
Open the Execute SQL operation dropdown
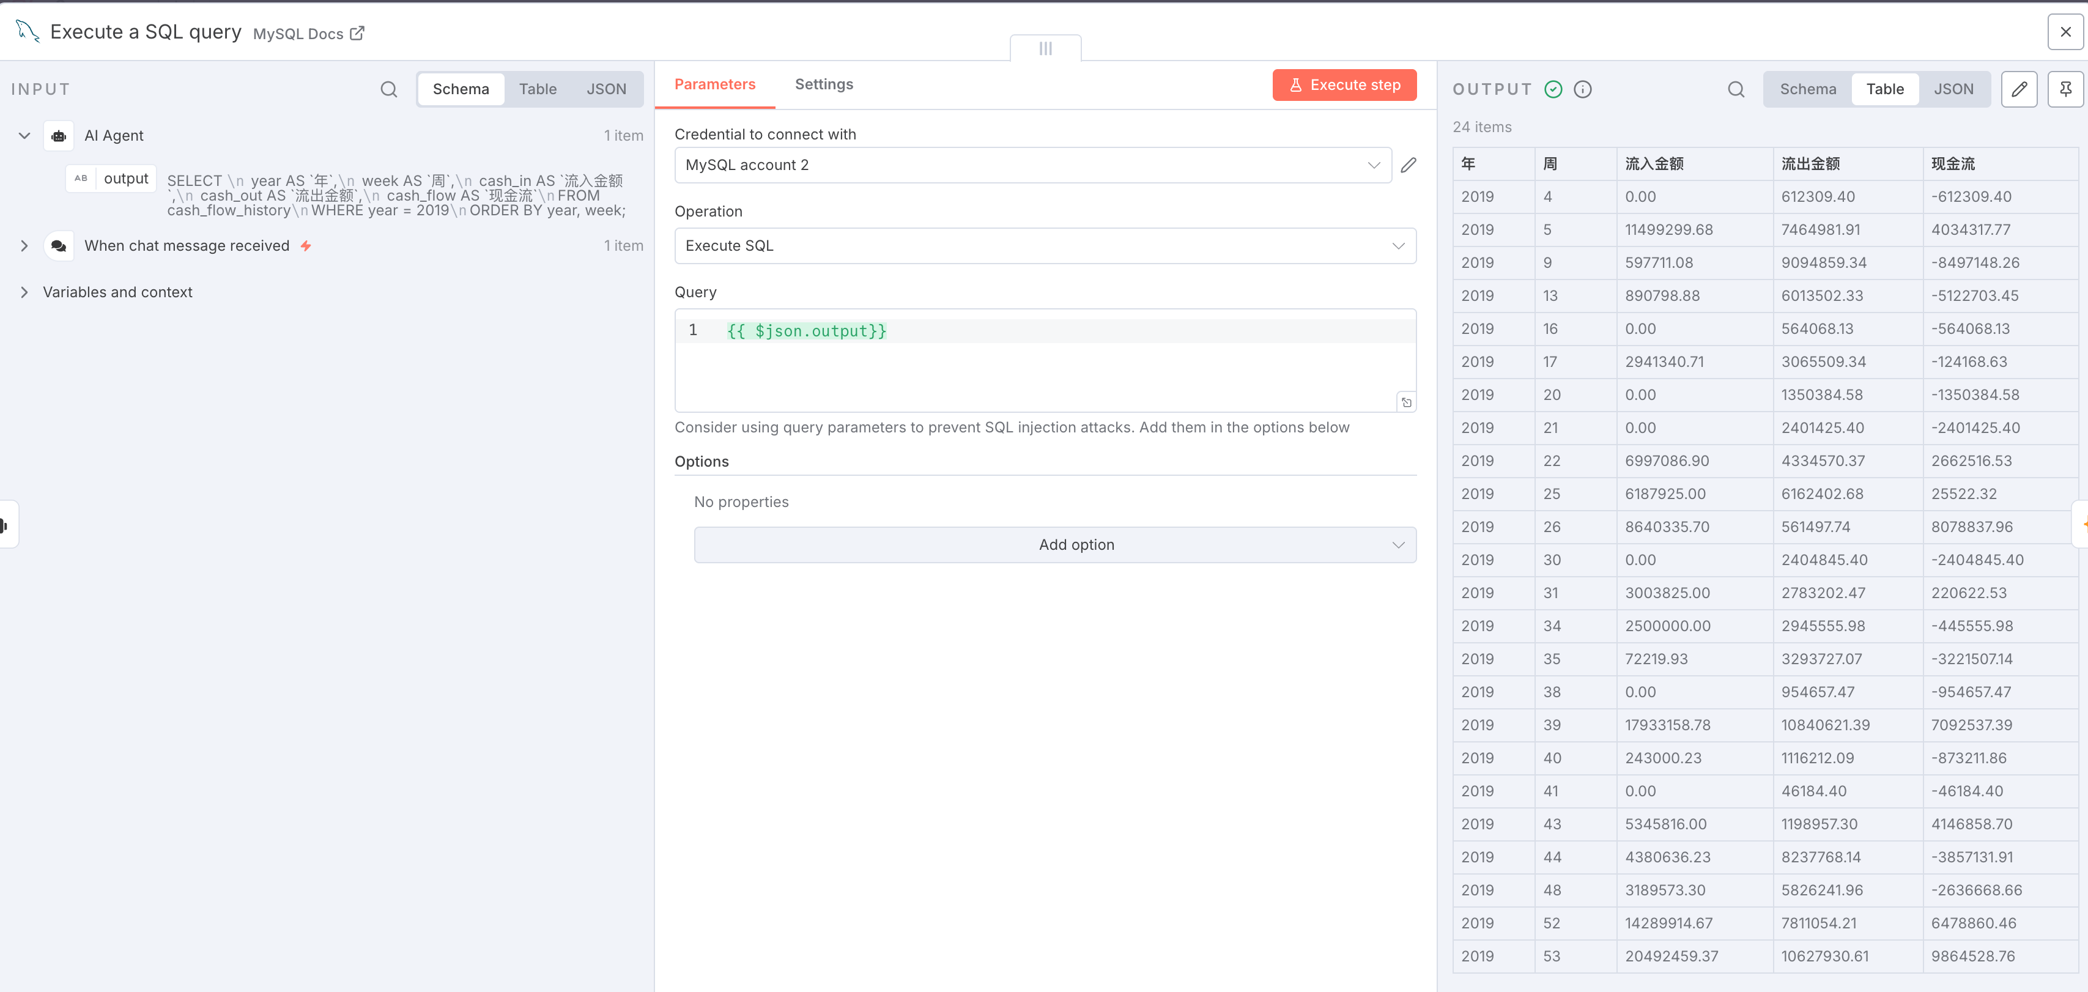(1044, 246)
